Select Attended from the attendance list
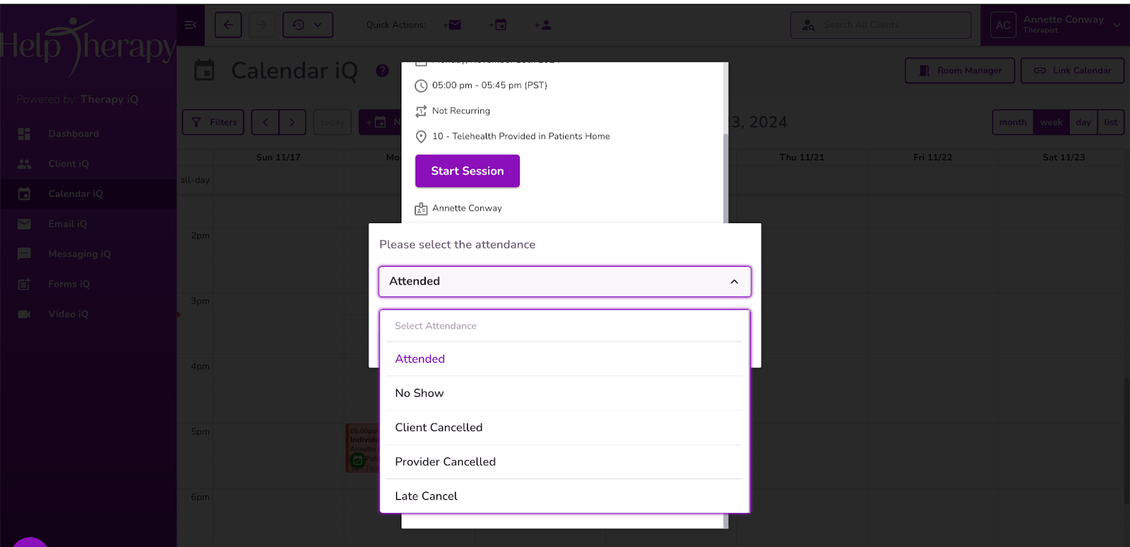This screenshot has height=547, width=1130. [565, 359]
